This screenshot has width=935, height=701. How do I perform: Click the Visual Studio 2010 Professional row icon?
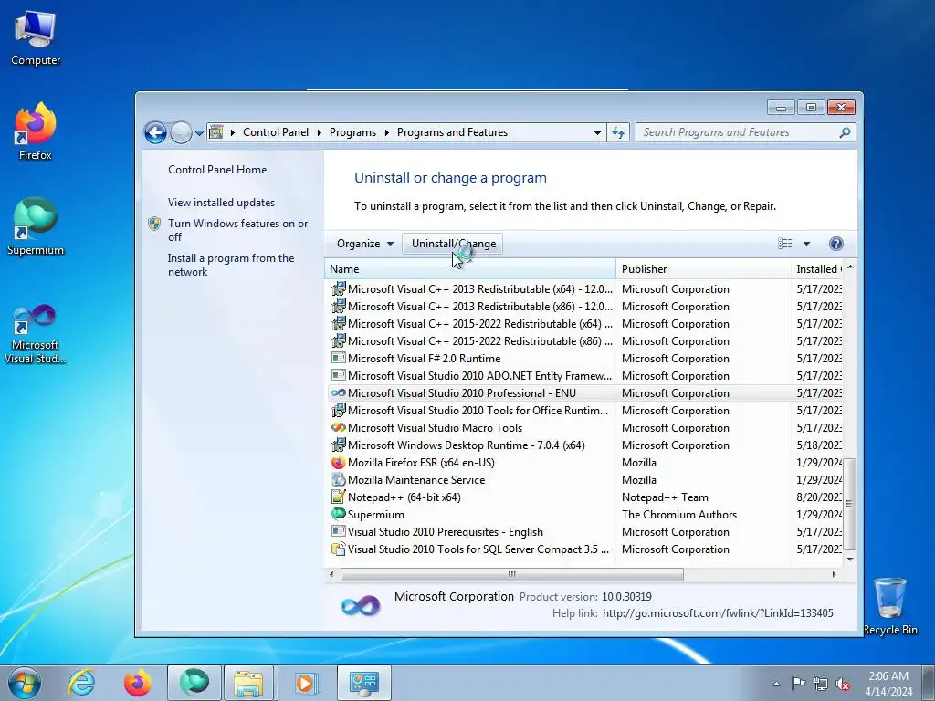[x=338, y=392]
